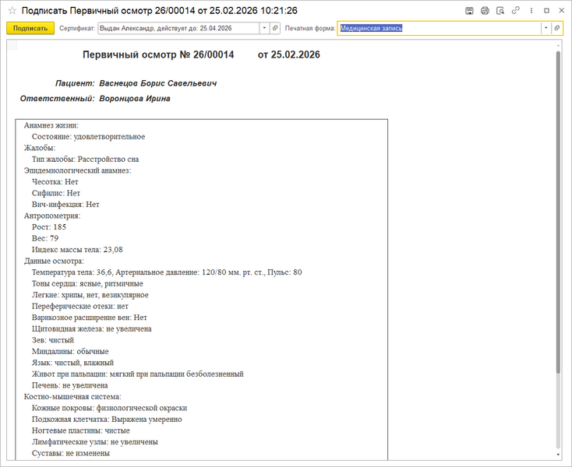Click 'Живот при пальпации' line
The width and height of the screenshot is (572, 467).
point(137,374)
